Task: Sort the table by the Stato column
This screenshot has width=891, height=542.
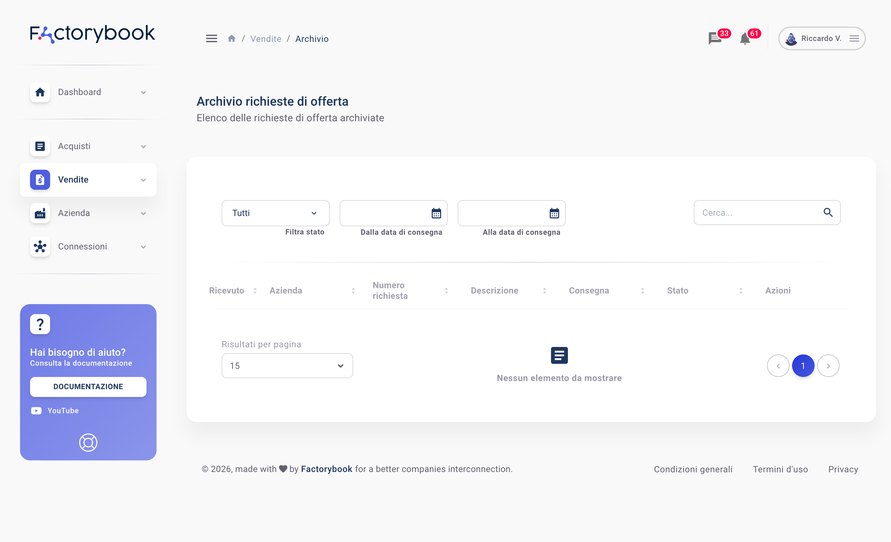Action: (741, 291)
